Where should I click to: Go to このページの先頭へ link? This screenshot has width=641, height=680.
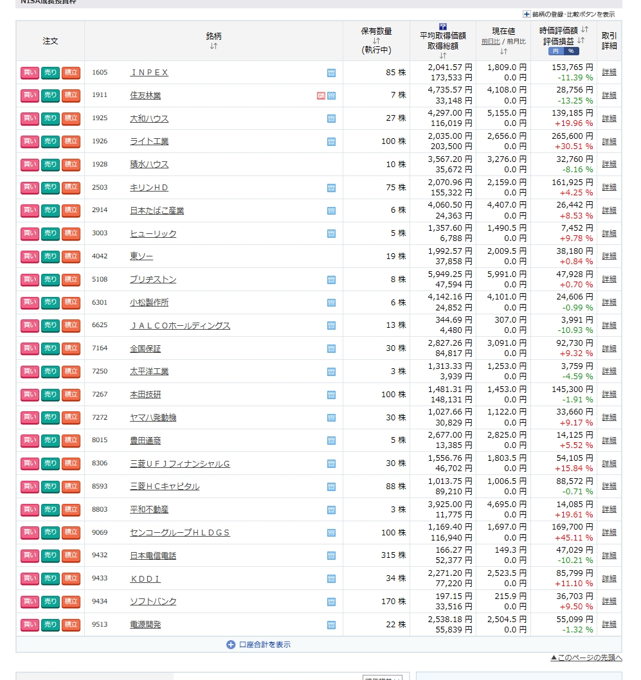[586, 658]
